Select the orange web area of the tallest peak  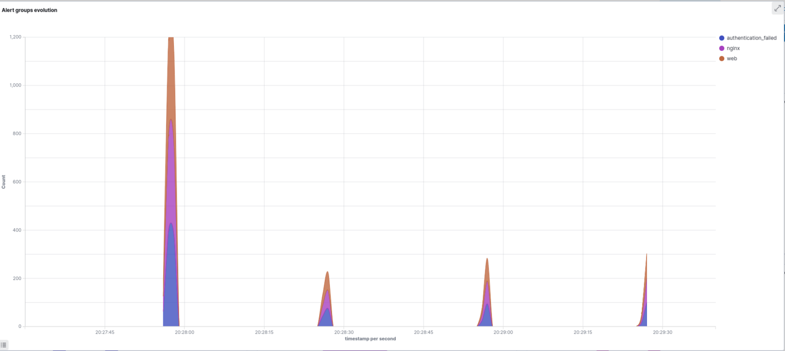171,77
